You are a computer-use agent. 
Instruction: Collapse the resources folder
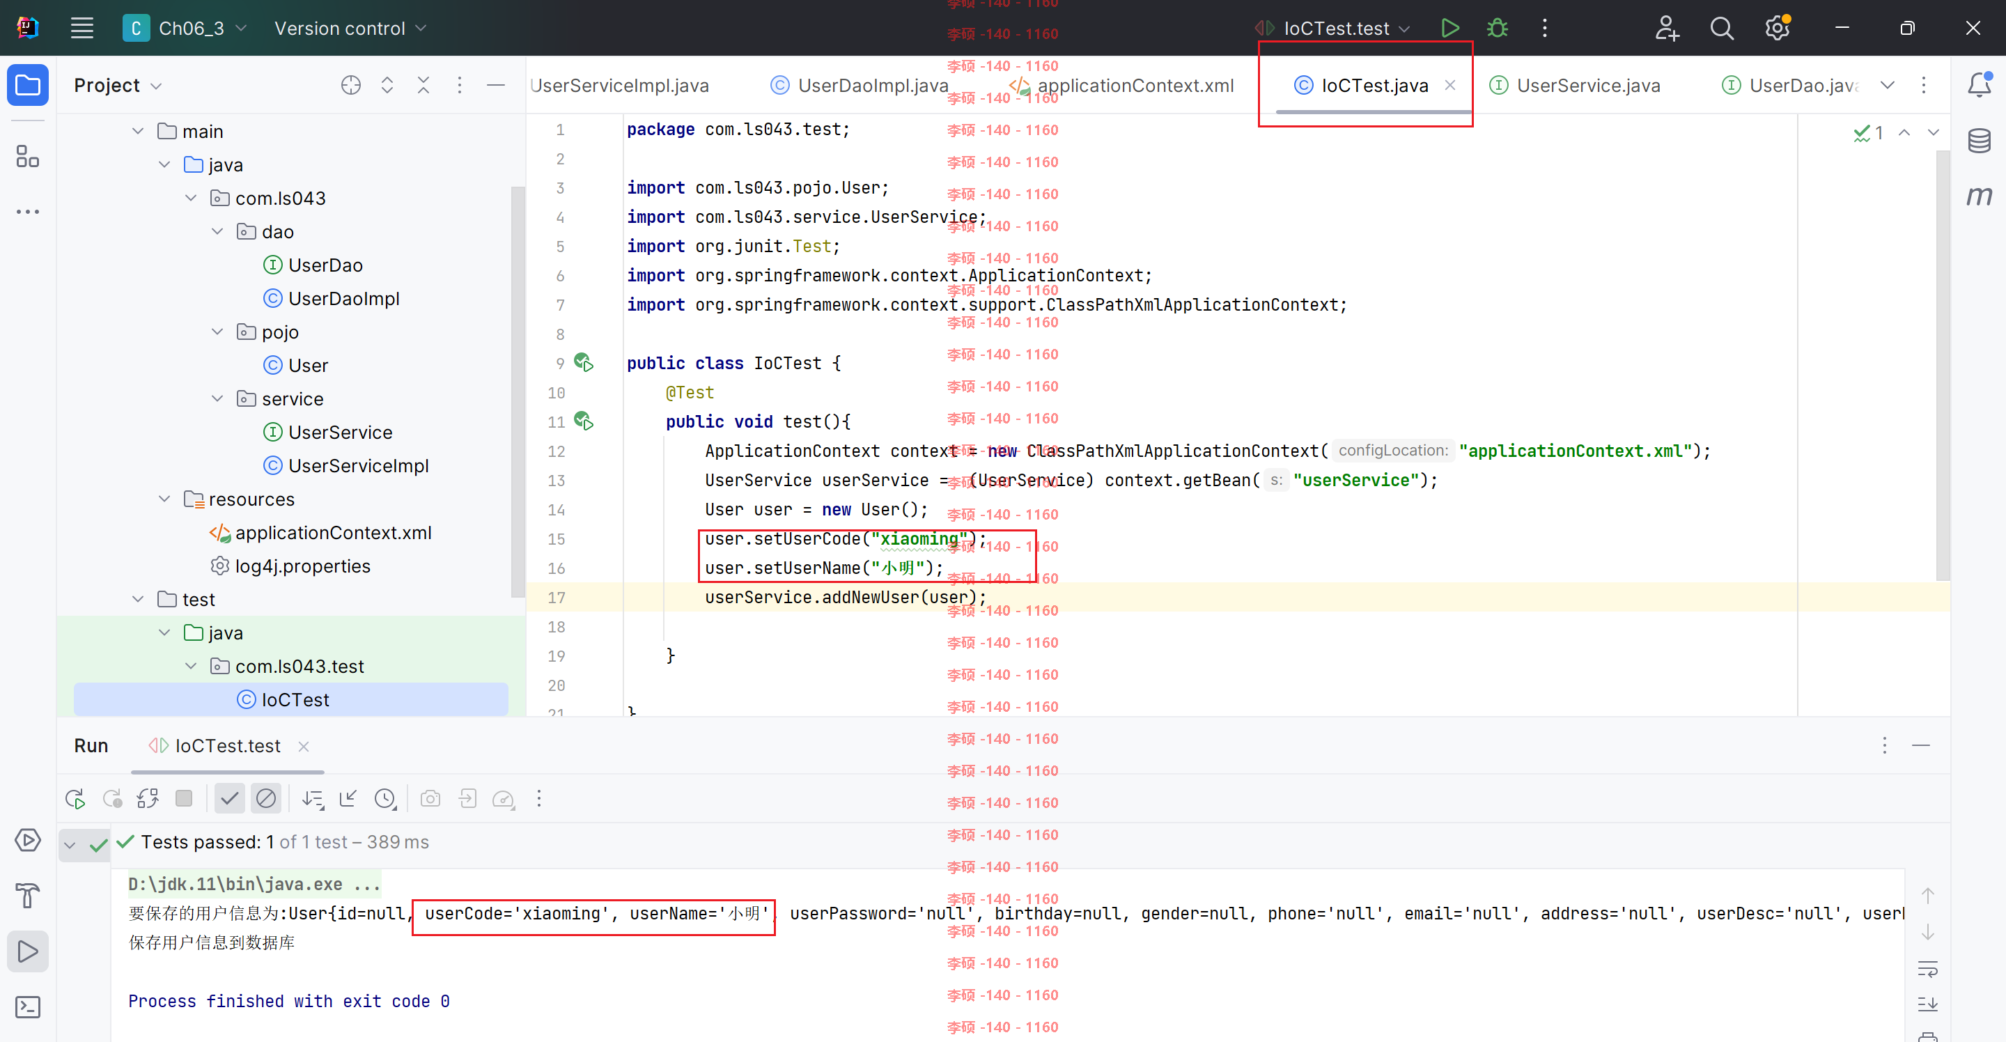point(164,499)
